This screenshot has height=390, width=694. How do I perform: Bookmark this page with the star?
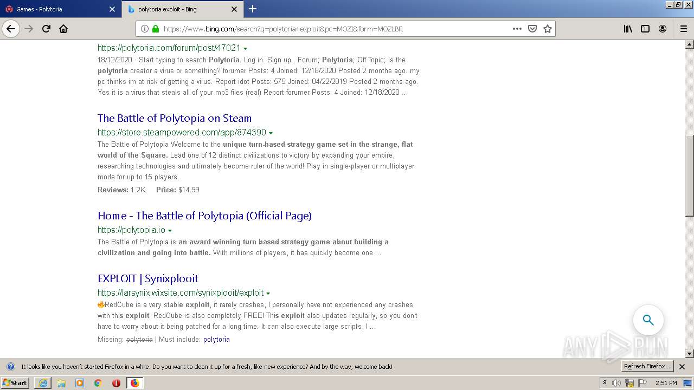(x=548, y=29)
